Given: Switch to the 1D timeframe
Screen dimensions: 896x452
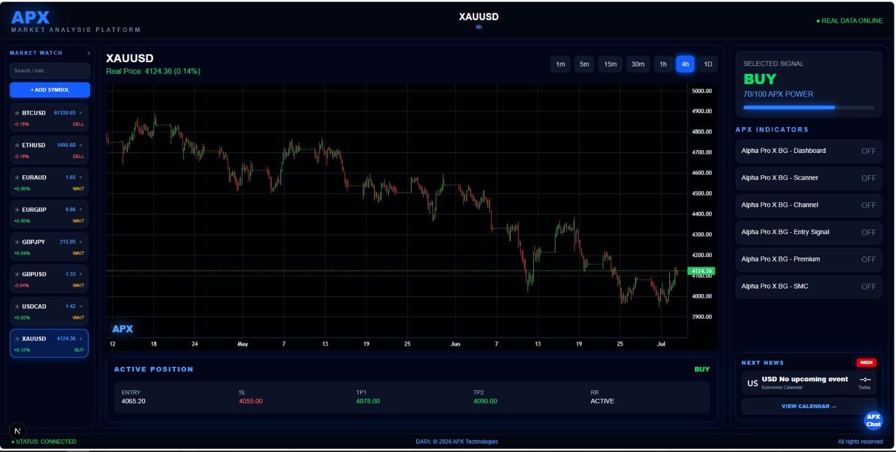Looking at the screenshot, I should pyautogui.click(x=708, y=64).
